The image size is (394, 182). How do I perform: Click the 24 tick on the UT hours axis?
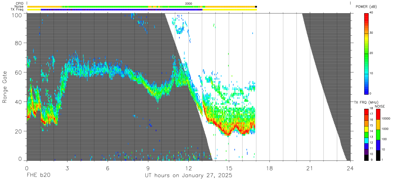pos(350,168)
